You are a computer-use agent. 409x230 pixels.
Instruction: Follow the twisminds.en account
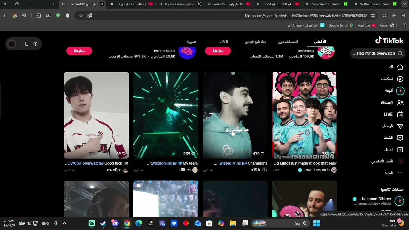pyautogui.click(x=79, y=51)
